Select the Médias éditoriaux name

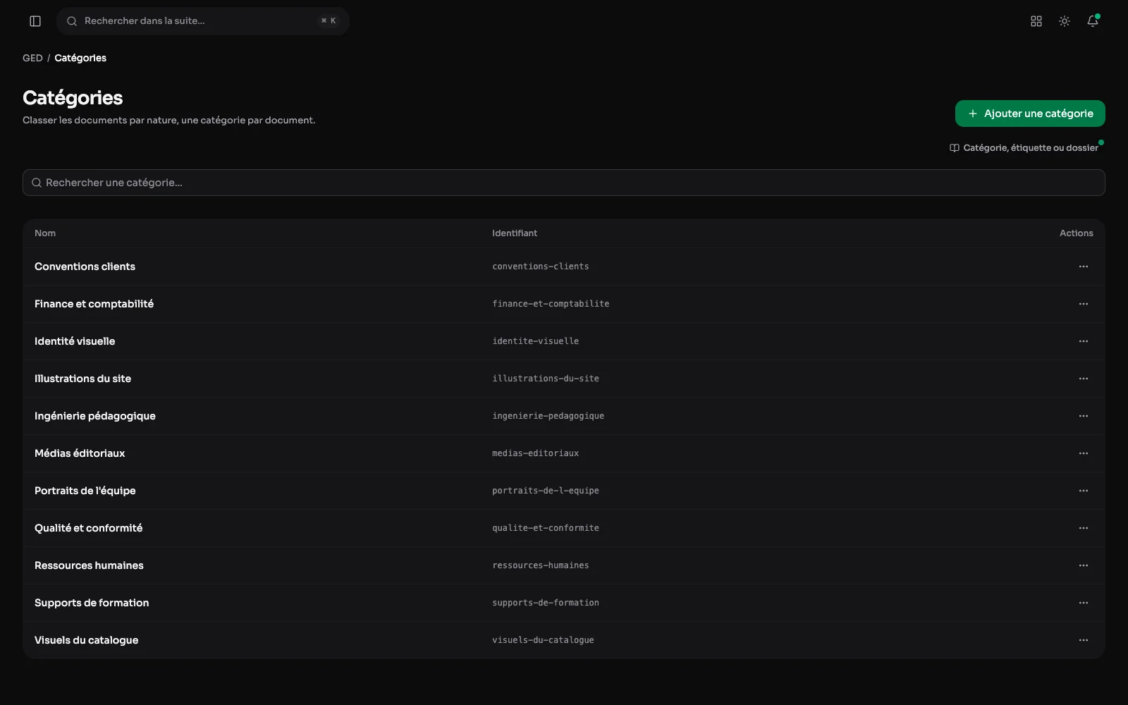point(80,453)
